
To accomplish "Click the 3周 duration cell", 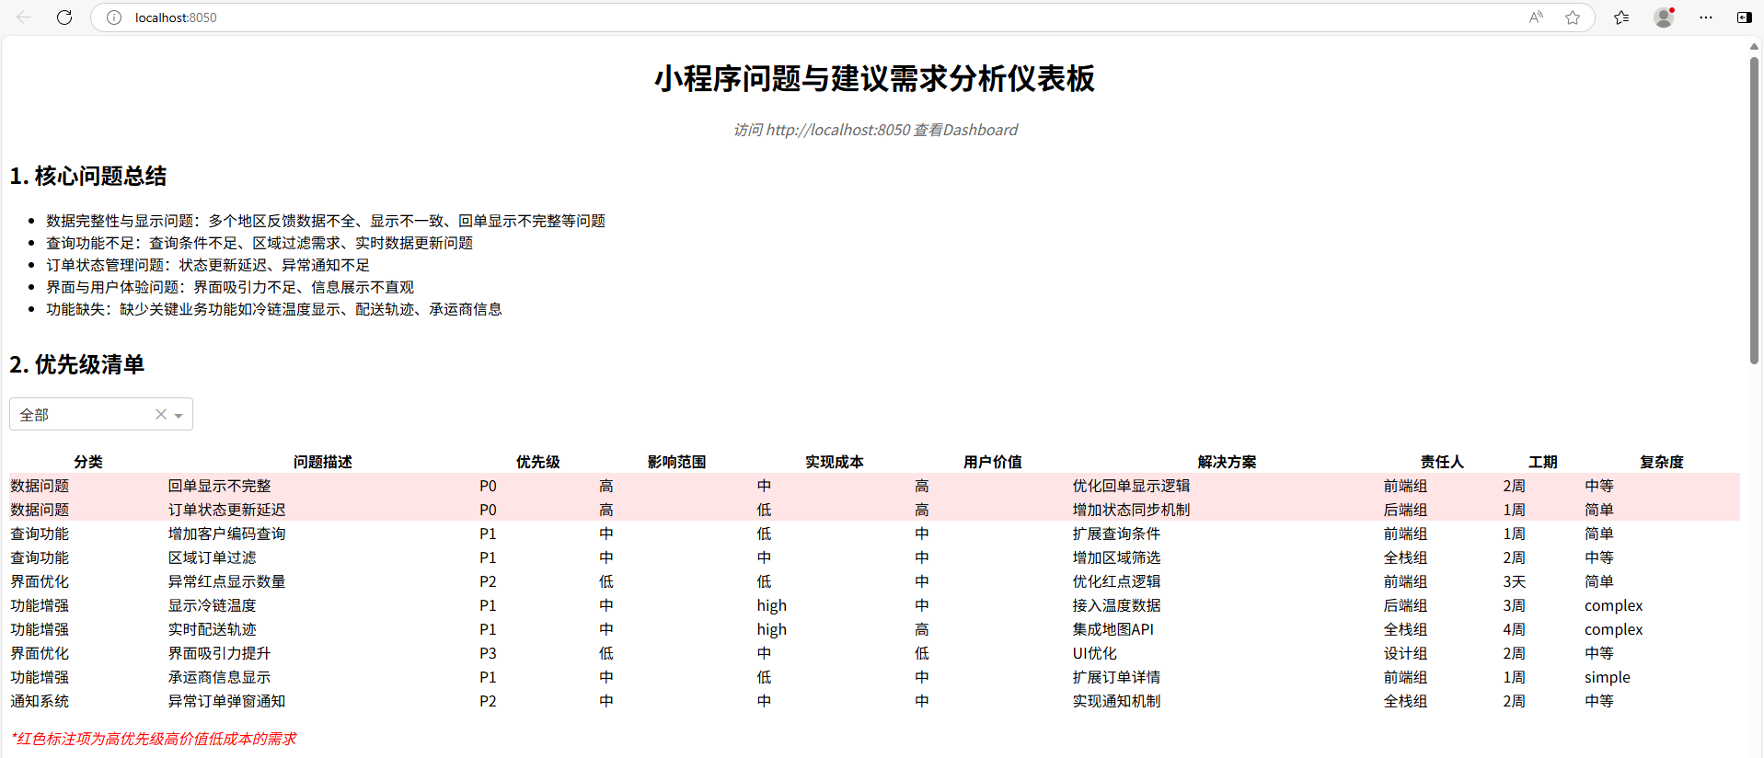I will (x=1543, y=605).
